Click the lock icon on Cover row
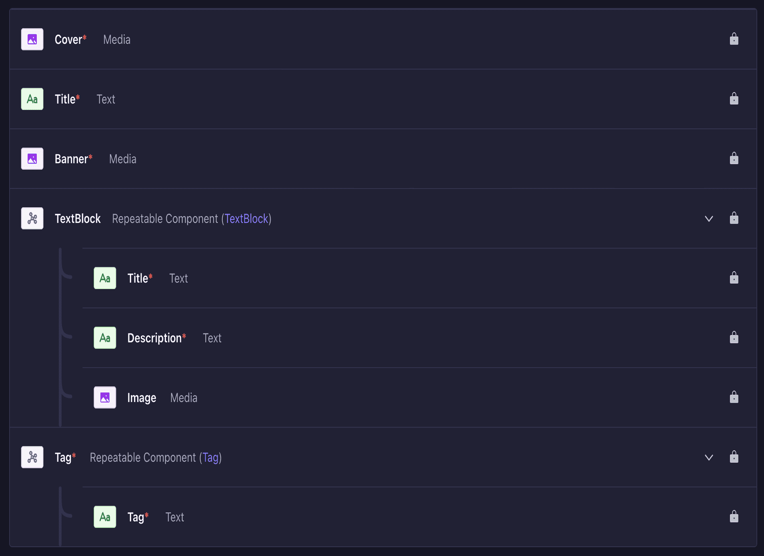This screenshot has width=764, height=556. 734,39
